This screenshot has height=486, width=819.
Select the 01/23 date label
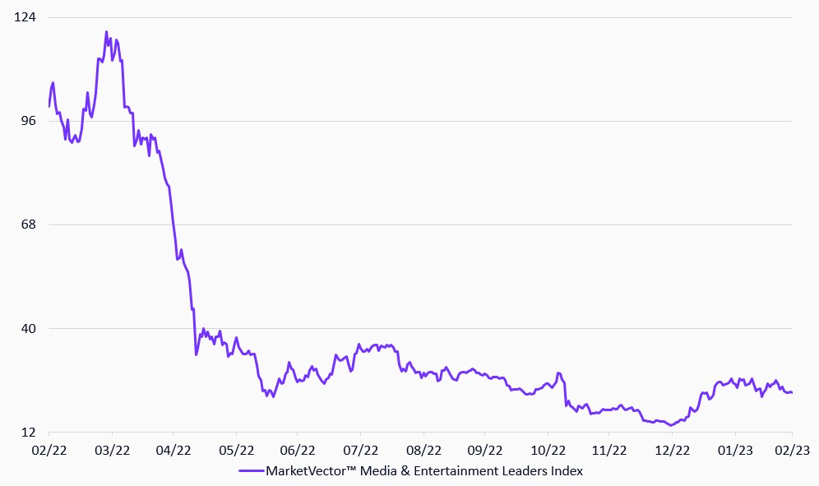point(733,450)
